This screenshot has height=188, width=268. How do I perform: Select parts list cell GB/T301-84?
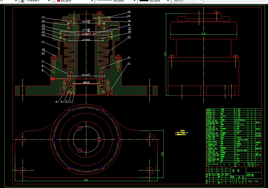213,136
